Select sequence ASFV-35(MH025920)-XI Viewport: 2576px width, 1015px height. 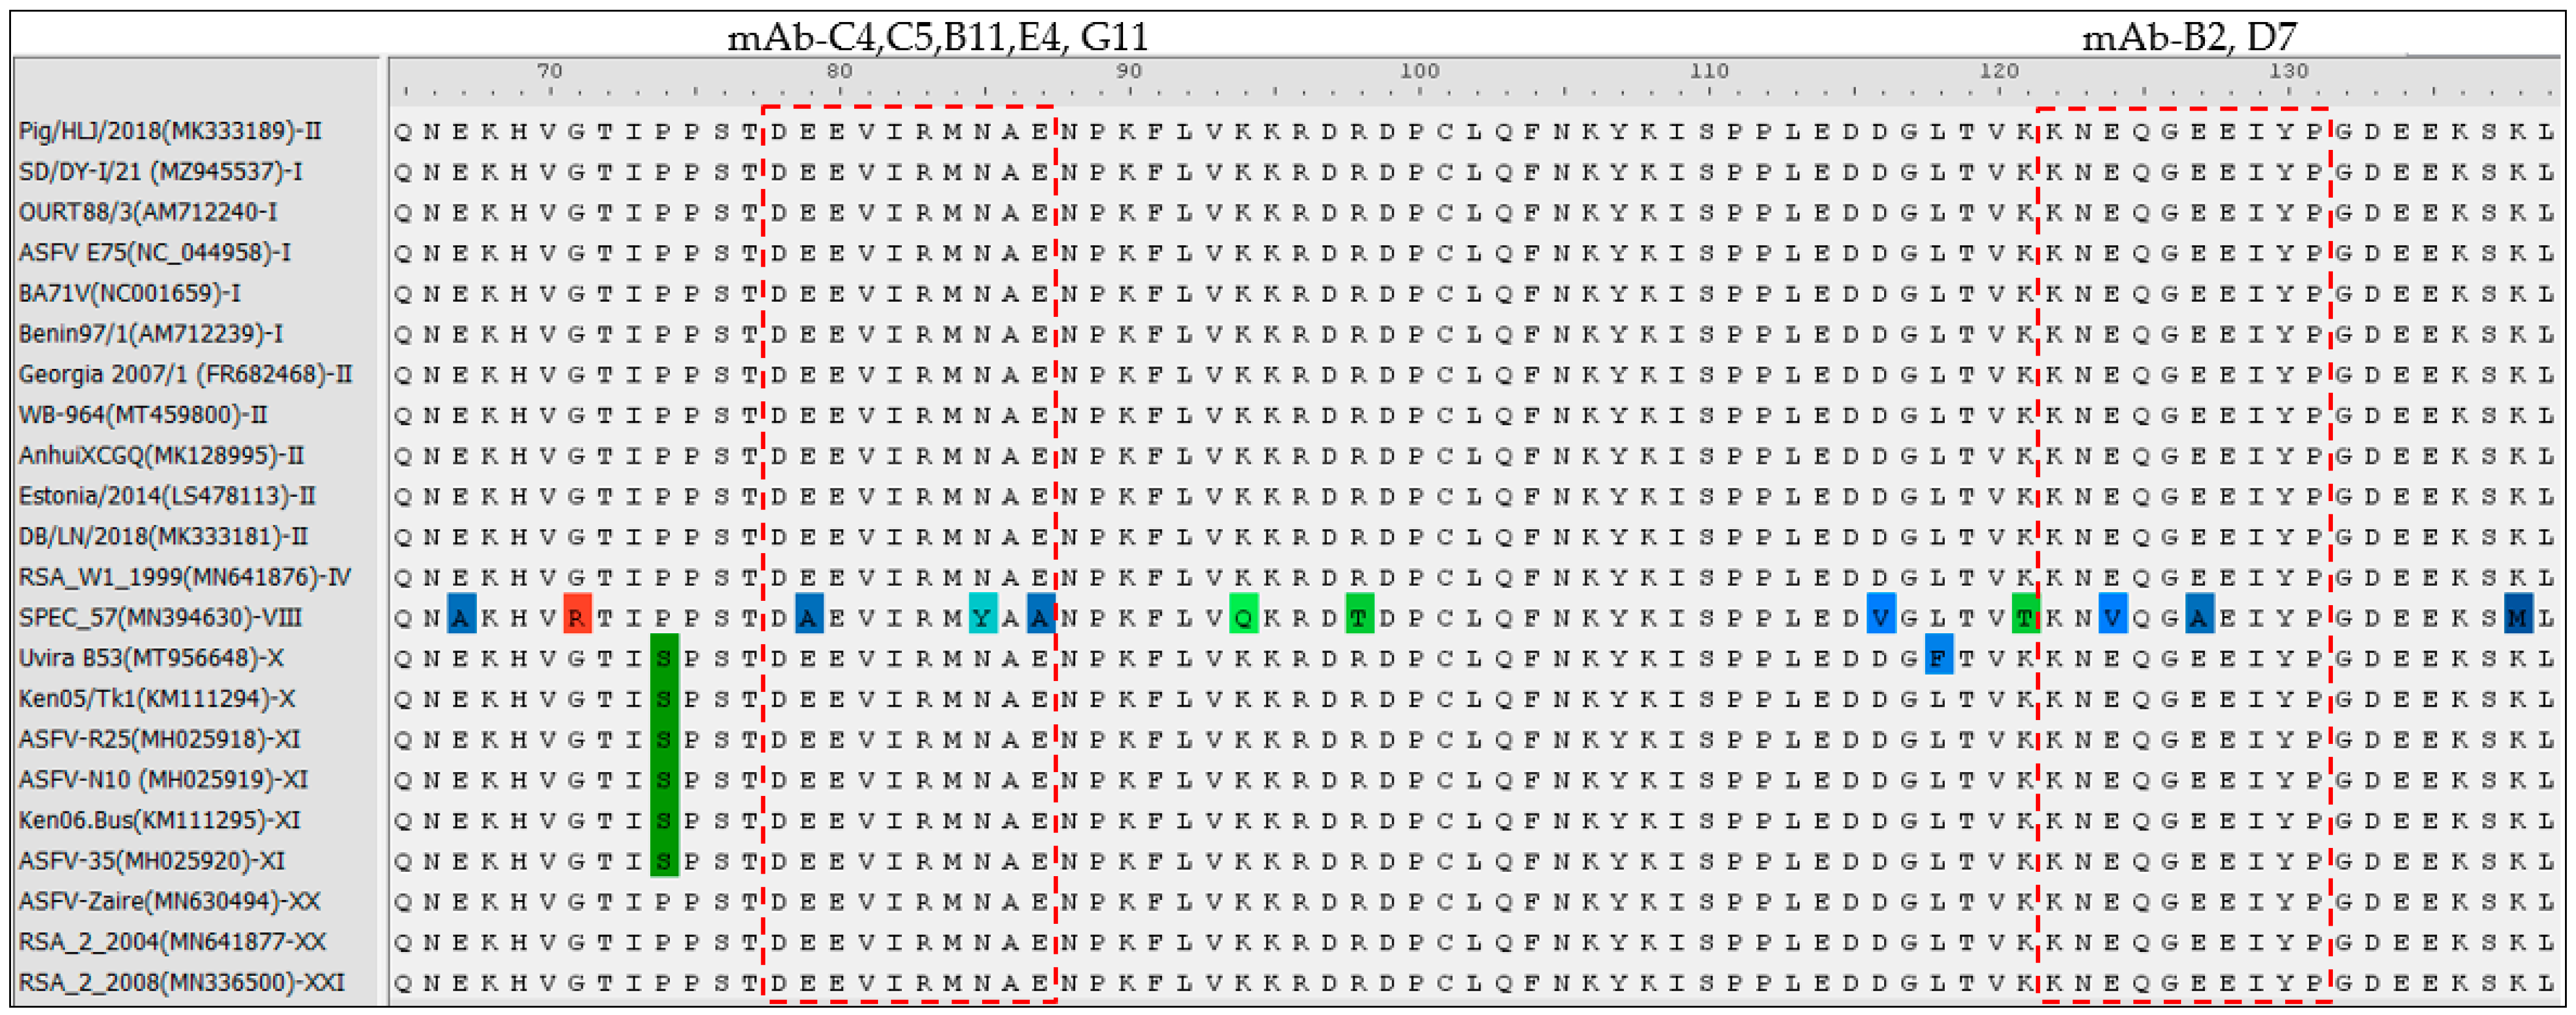click(151, 861)
